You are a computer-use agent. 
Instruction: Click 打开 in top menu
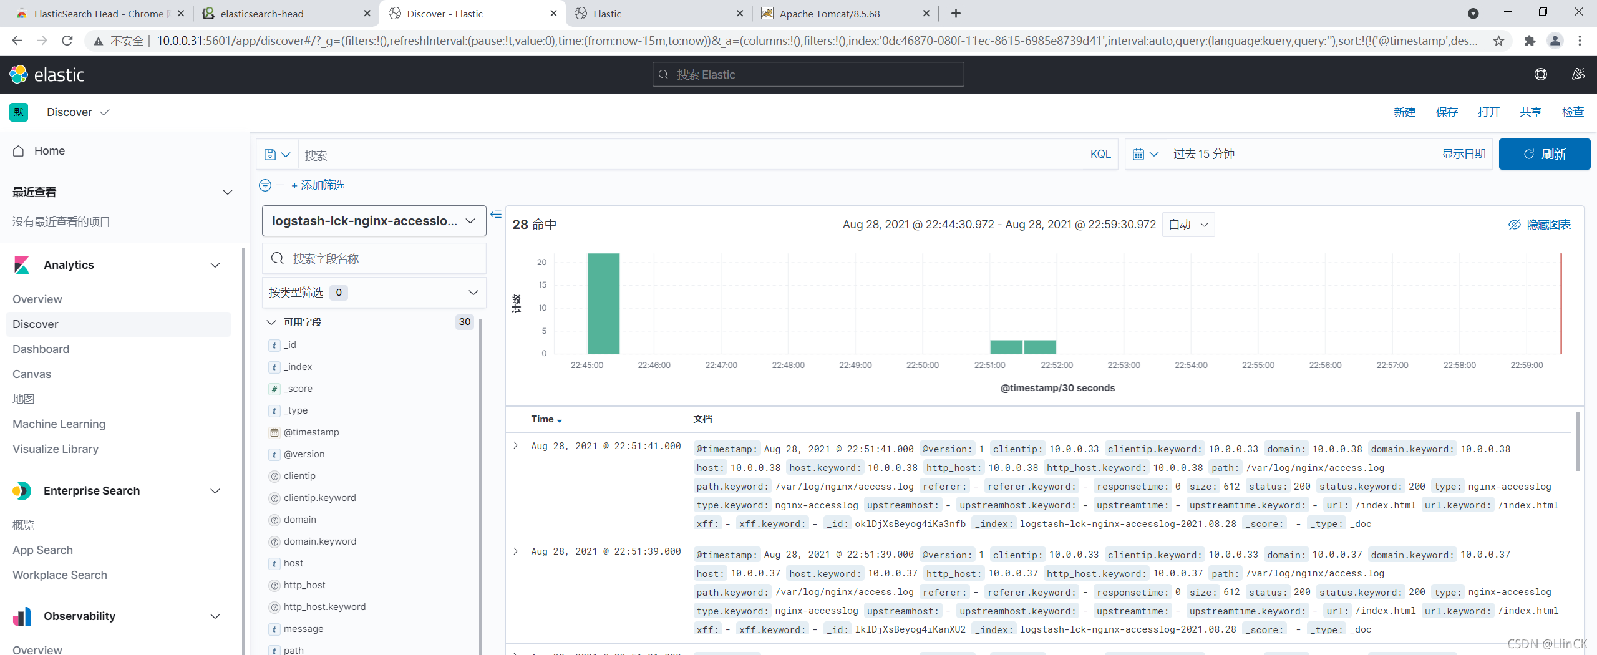click(x=1488, y=112)
